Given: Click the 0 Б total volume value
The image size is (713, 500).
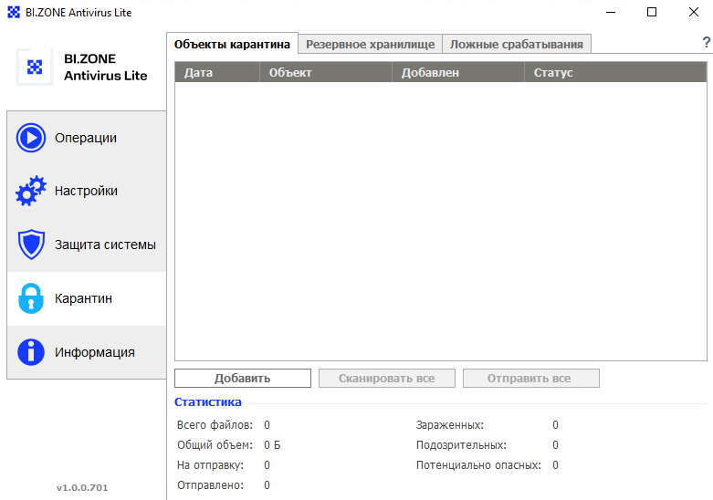Looking at the screenshot, I should click(272, 445).
